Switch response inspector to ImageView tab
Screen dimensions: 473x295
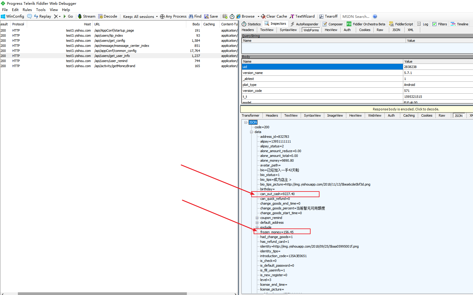[335, 115]
